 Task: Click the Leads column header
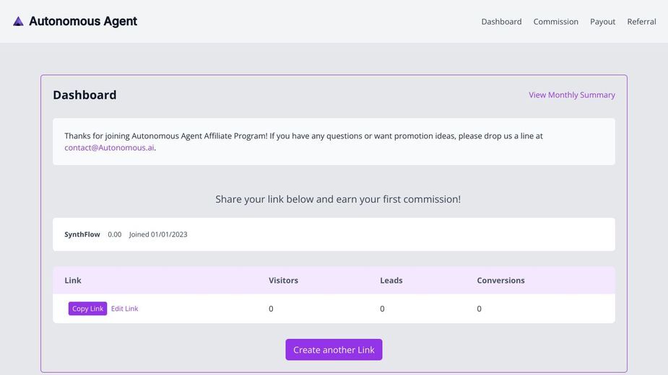[391, 281]
